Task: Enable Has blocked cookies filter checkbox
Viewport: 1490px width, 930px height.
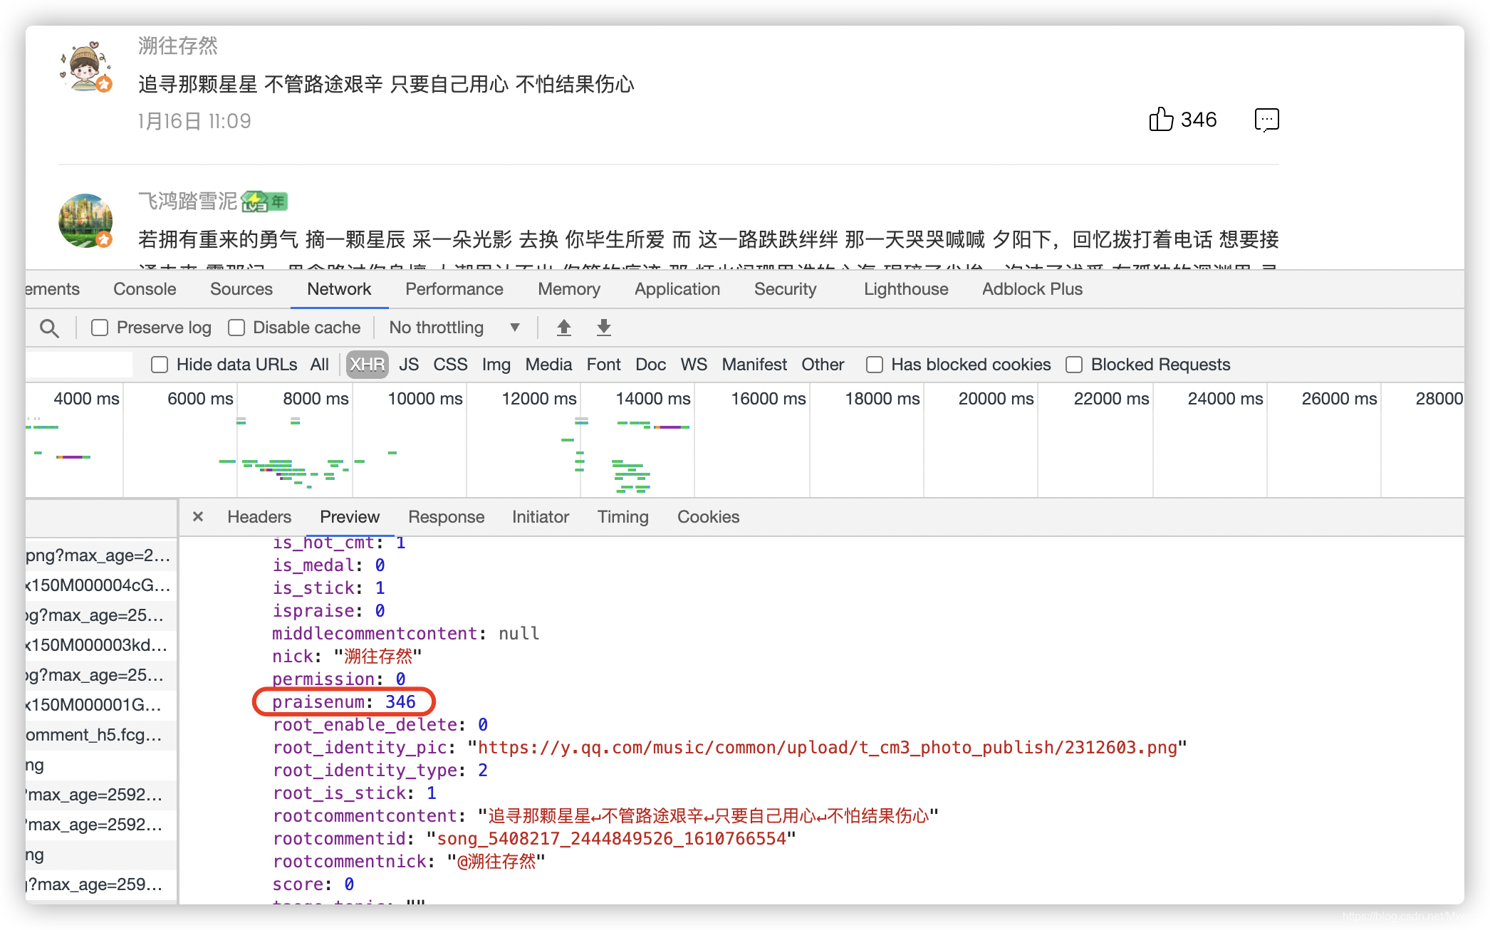Action: pos(875,365)
